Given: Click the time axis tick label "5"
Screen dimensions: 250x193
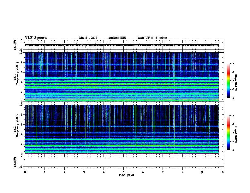Looking at the screenshot, I should pos(123,172).
